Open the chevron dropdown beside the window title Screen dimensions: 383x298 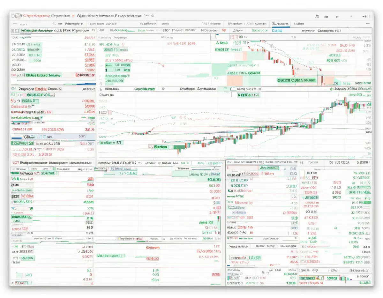pyautogui.click(x=146, y=15)
